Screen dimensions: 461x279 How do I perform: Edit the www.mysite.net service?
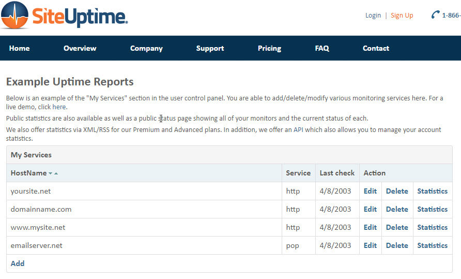point(370,227)
